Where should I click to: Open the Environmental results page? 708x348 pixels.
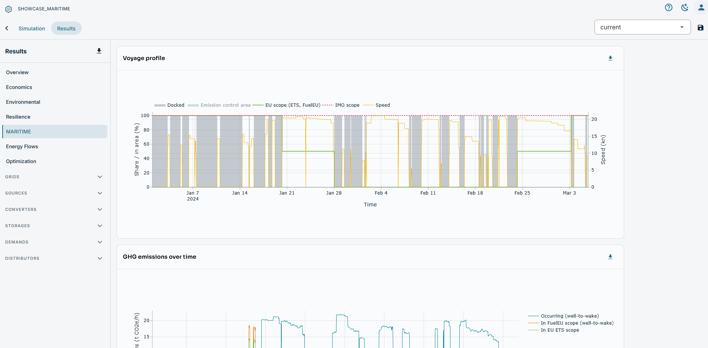23,102
